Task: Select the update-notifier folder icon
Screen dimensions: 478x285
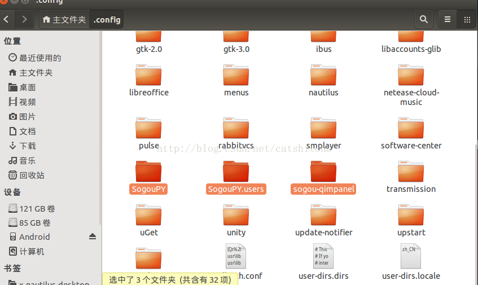Action: (323, 215)
